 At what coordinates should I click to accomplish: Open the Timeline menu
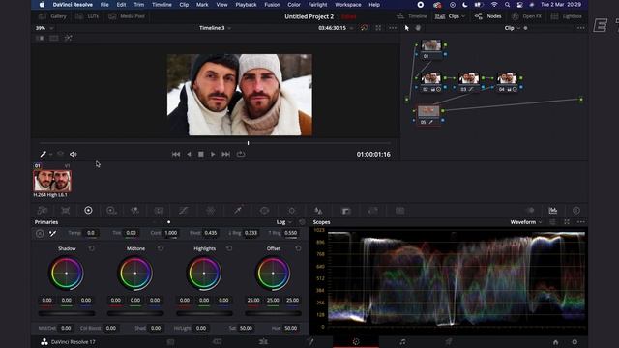pos(162,5)
